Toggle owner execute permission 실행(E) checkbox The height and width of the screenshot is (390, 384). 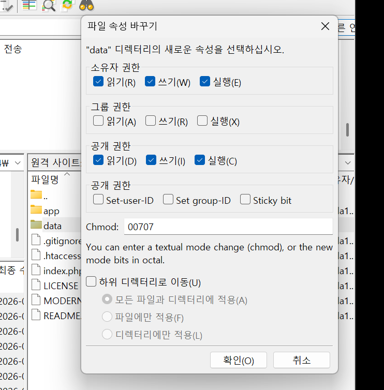(205, 81)
